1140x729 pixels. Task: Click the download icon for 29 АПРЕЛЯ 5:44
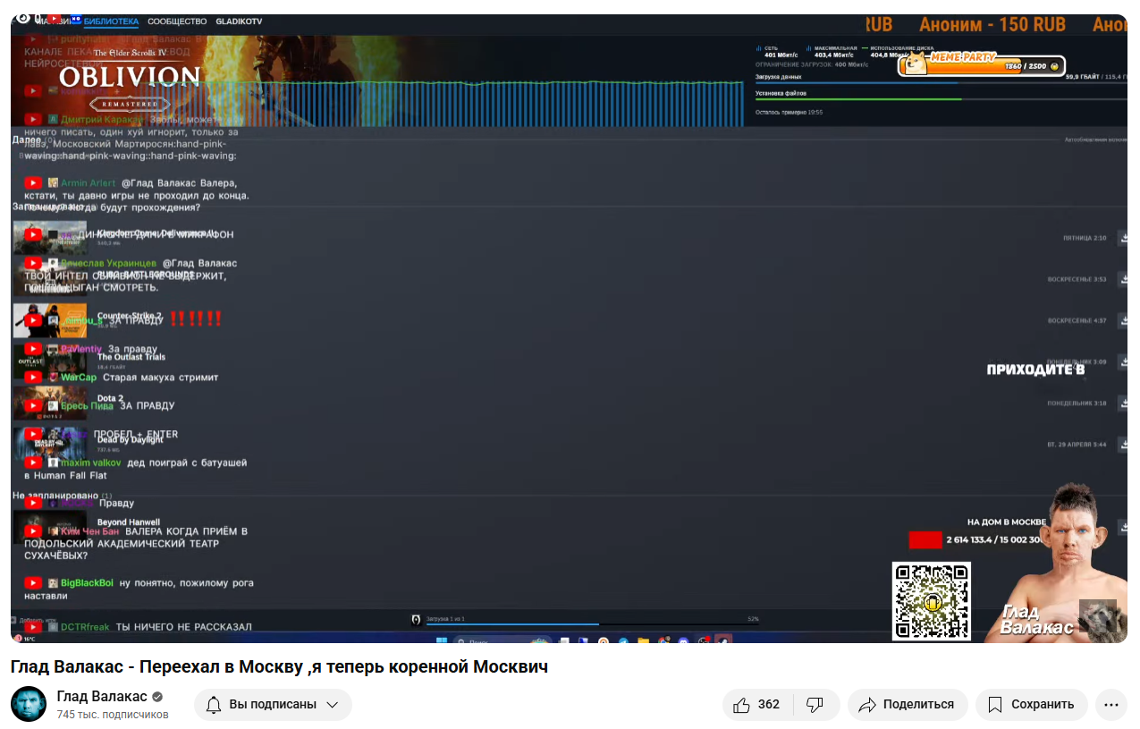1122,444
